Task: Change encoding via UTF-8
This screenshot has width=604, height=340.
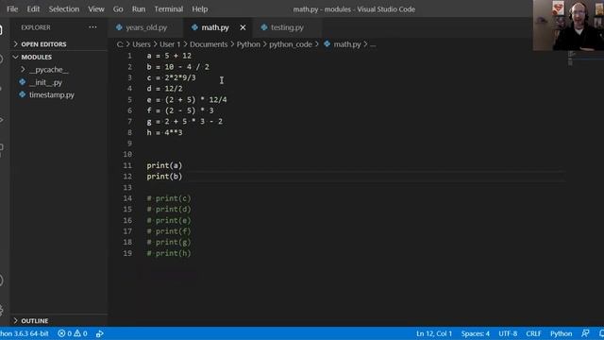Action: pos(508,333)
